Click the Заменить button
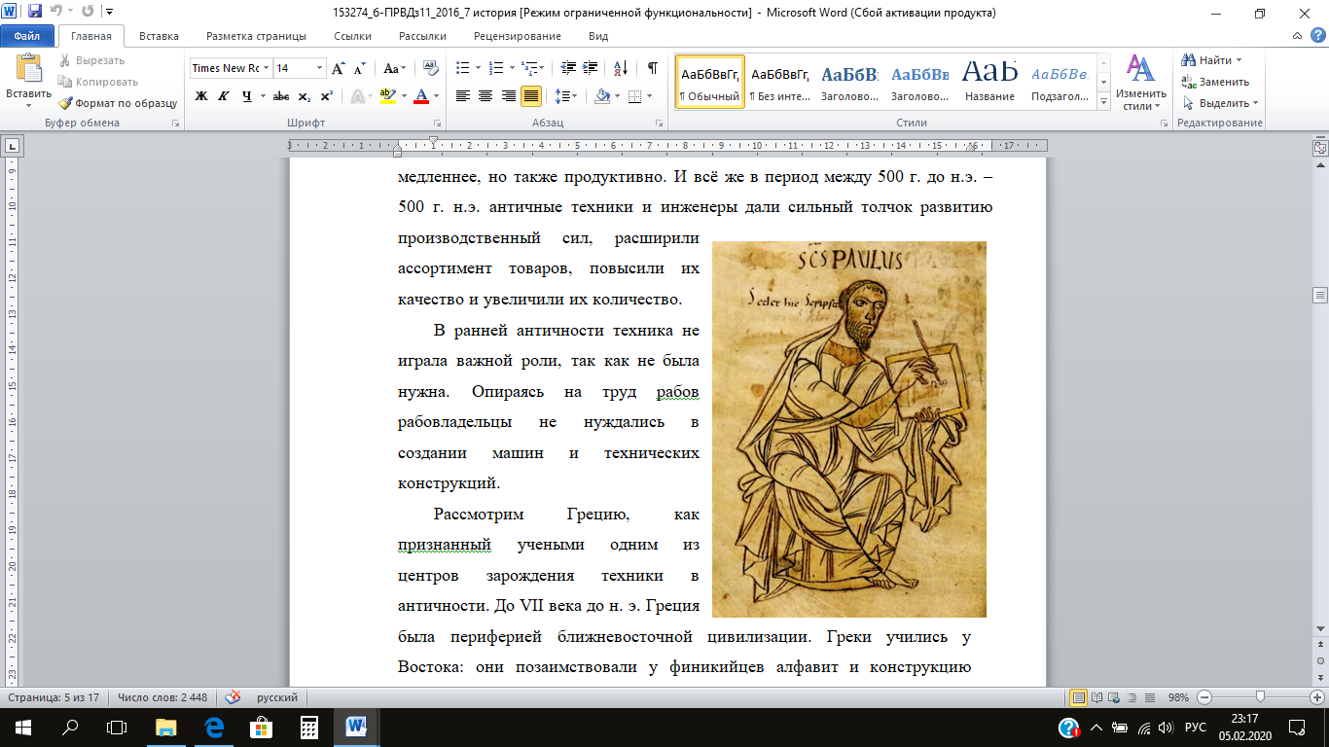 pos(1216,82)
